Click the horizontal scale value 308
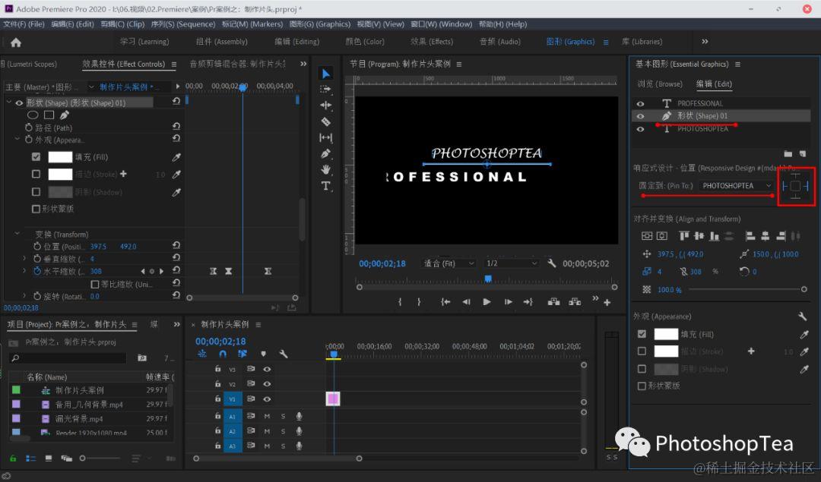Image resolution: width=821 pixels, height=482 pixels. click(x=96, y=271)
